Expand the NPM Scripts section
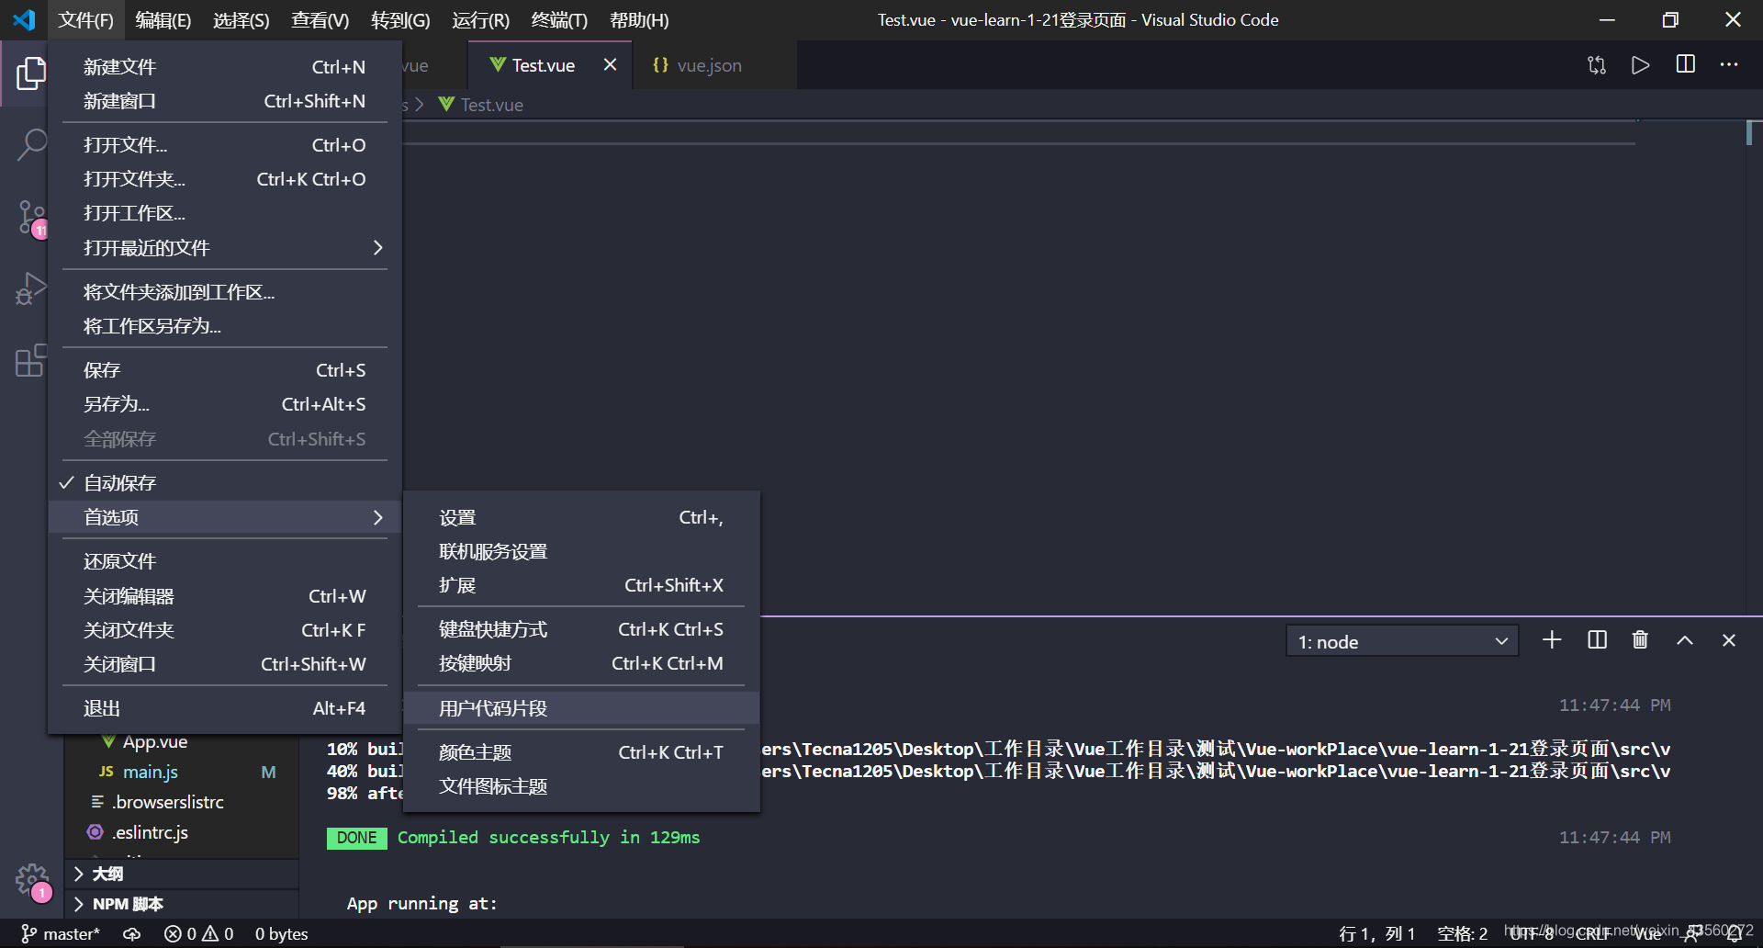This screenshot has width=1763, height=948. pos(182,904)
